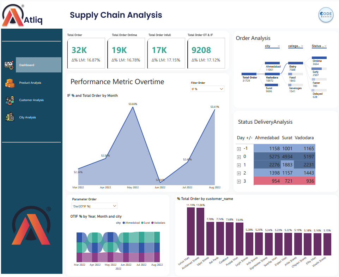This screenshot has width=339, height=277.
Task: Go to the Product Analysis page
Action: (30, 83)
